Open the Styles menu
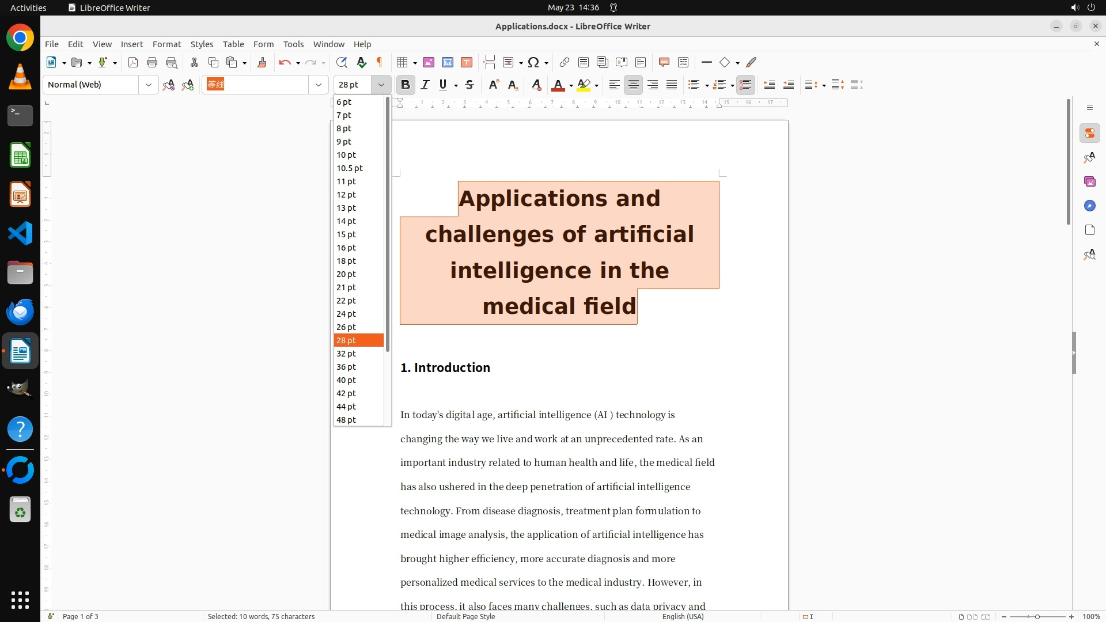This screenshot has width=1106, height=622. tap(202, 44)
